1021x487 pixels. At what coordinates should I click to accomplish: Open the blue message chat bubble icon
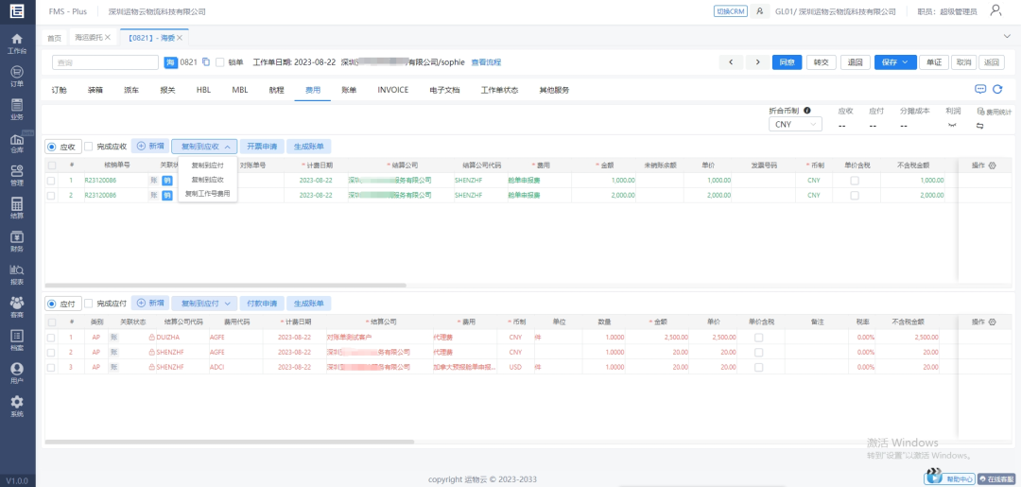click(980, 89)
